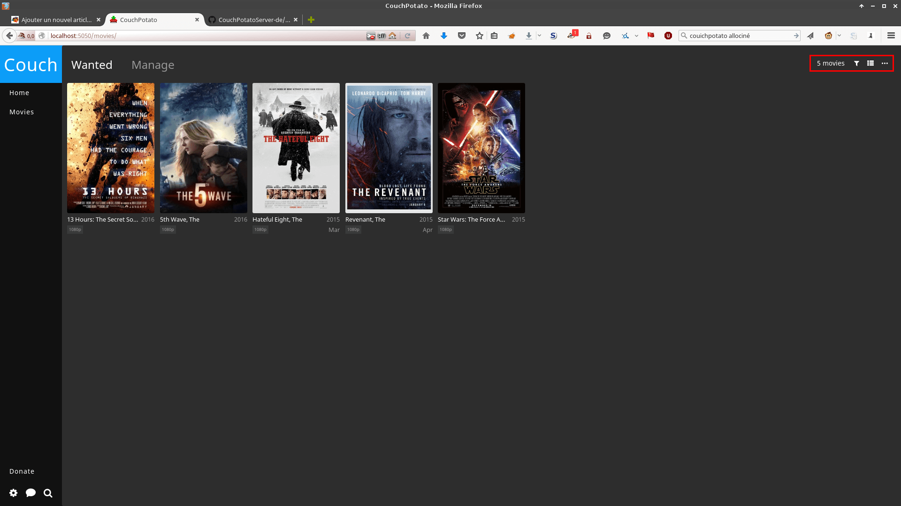The image size is (901, 506).
Task: Click the orange face extension icon
Action: coord(829,36)
